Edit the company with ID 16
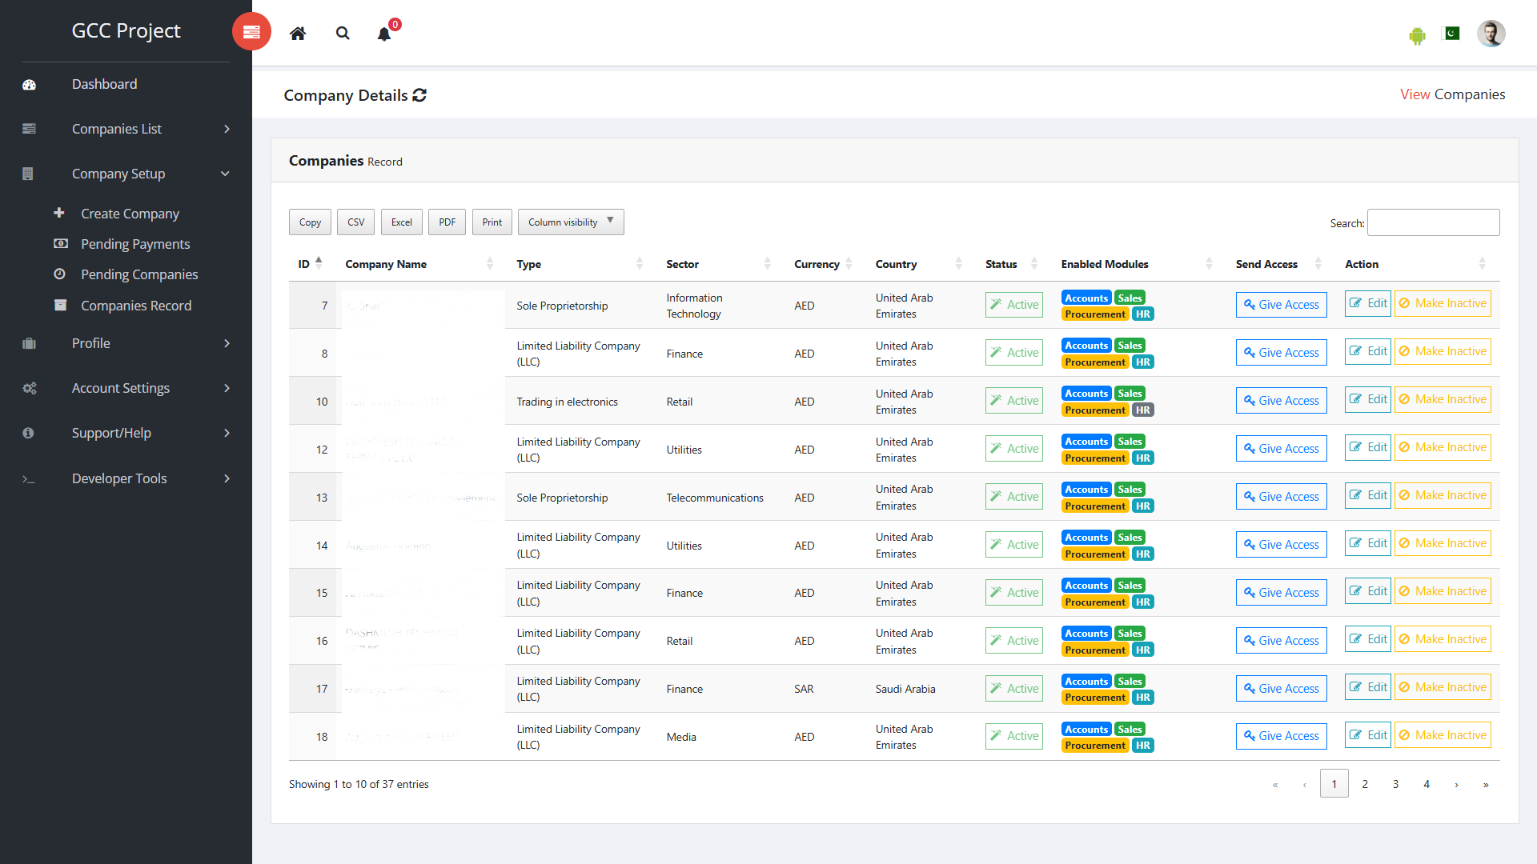 (x=1367, y=639)
